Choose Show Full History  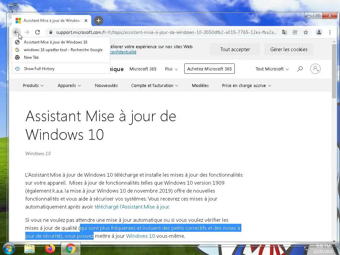click(x=61, y=68)
